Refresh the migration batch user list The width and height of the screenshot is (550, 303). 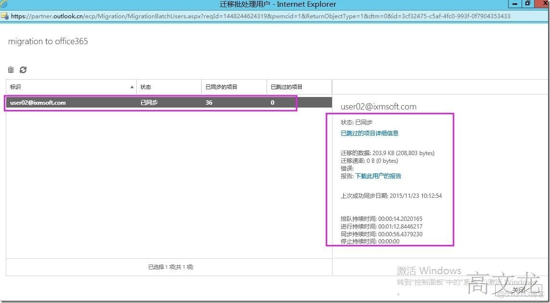pyautogui.click(x=23, y=70)
